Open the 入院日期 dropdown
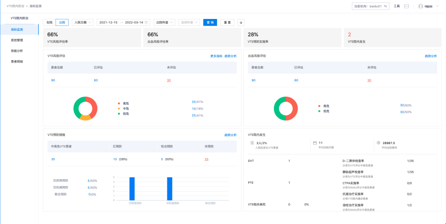 [x=83, y=23]
